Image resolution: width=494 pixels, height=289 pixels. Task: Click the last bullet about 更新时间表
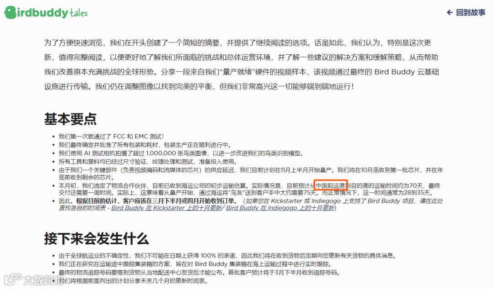tap(133, 281)
